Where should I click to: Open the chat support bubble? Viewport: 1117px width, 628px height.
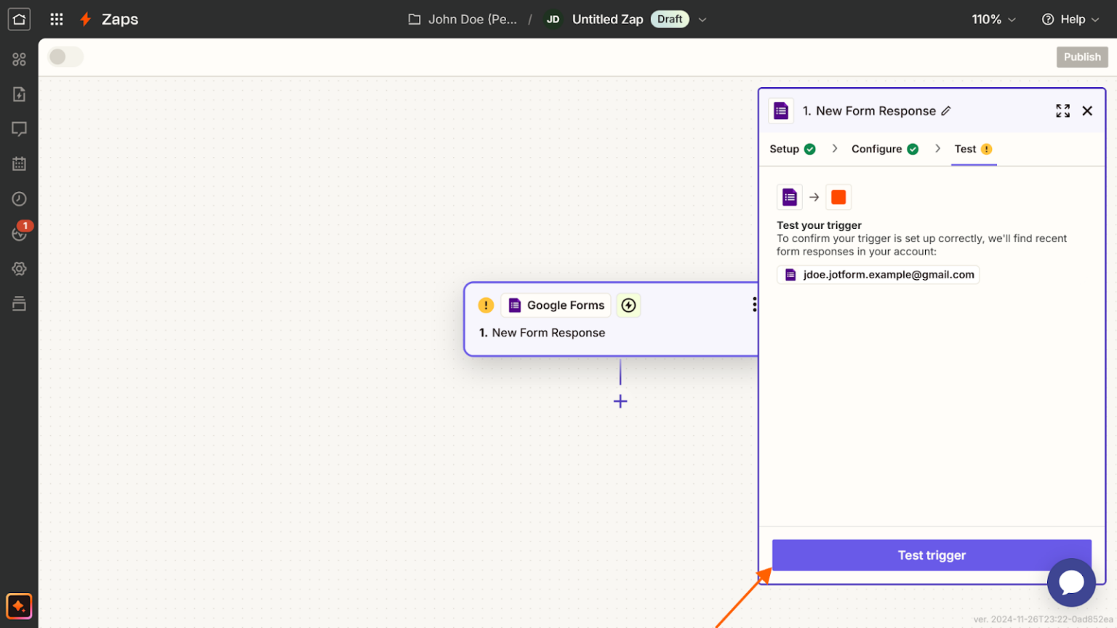(x=1071, y=582)
